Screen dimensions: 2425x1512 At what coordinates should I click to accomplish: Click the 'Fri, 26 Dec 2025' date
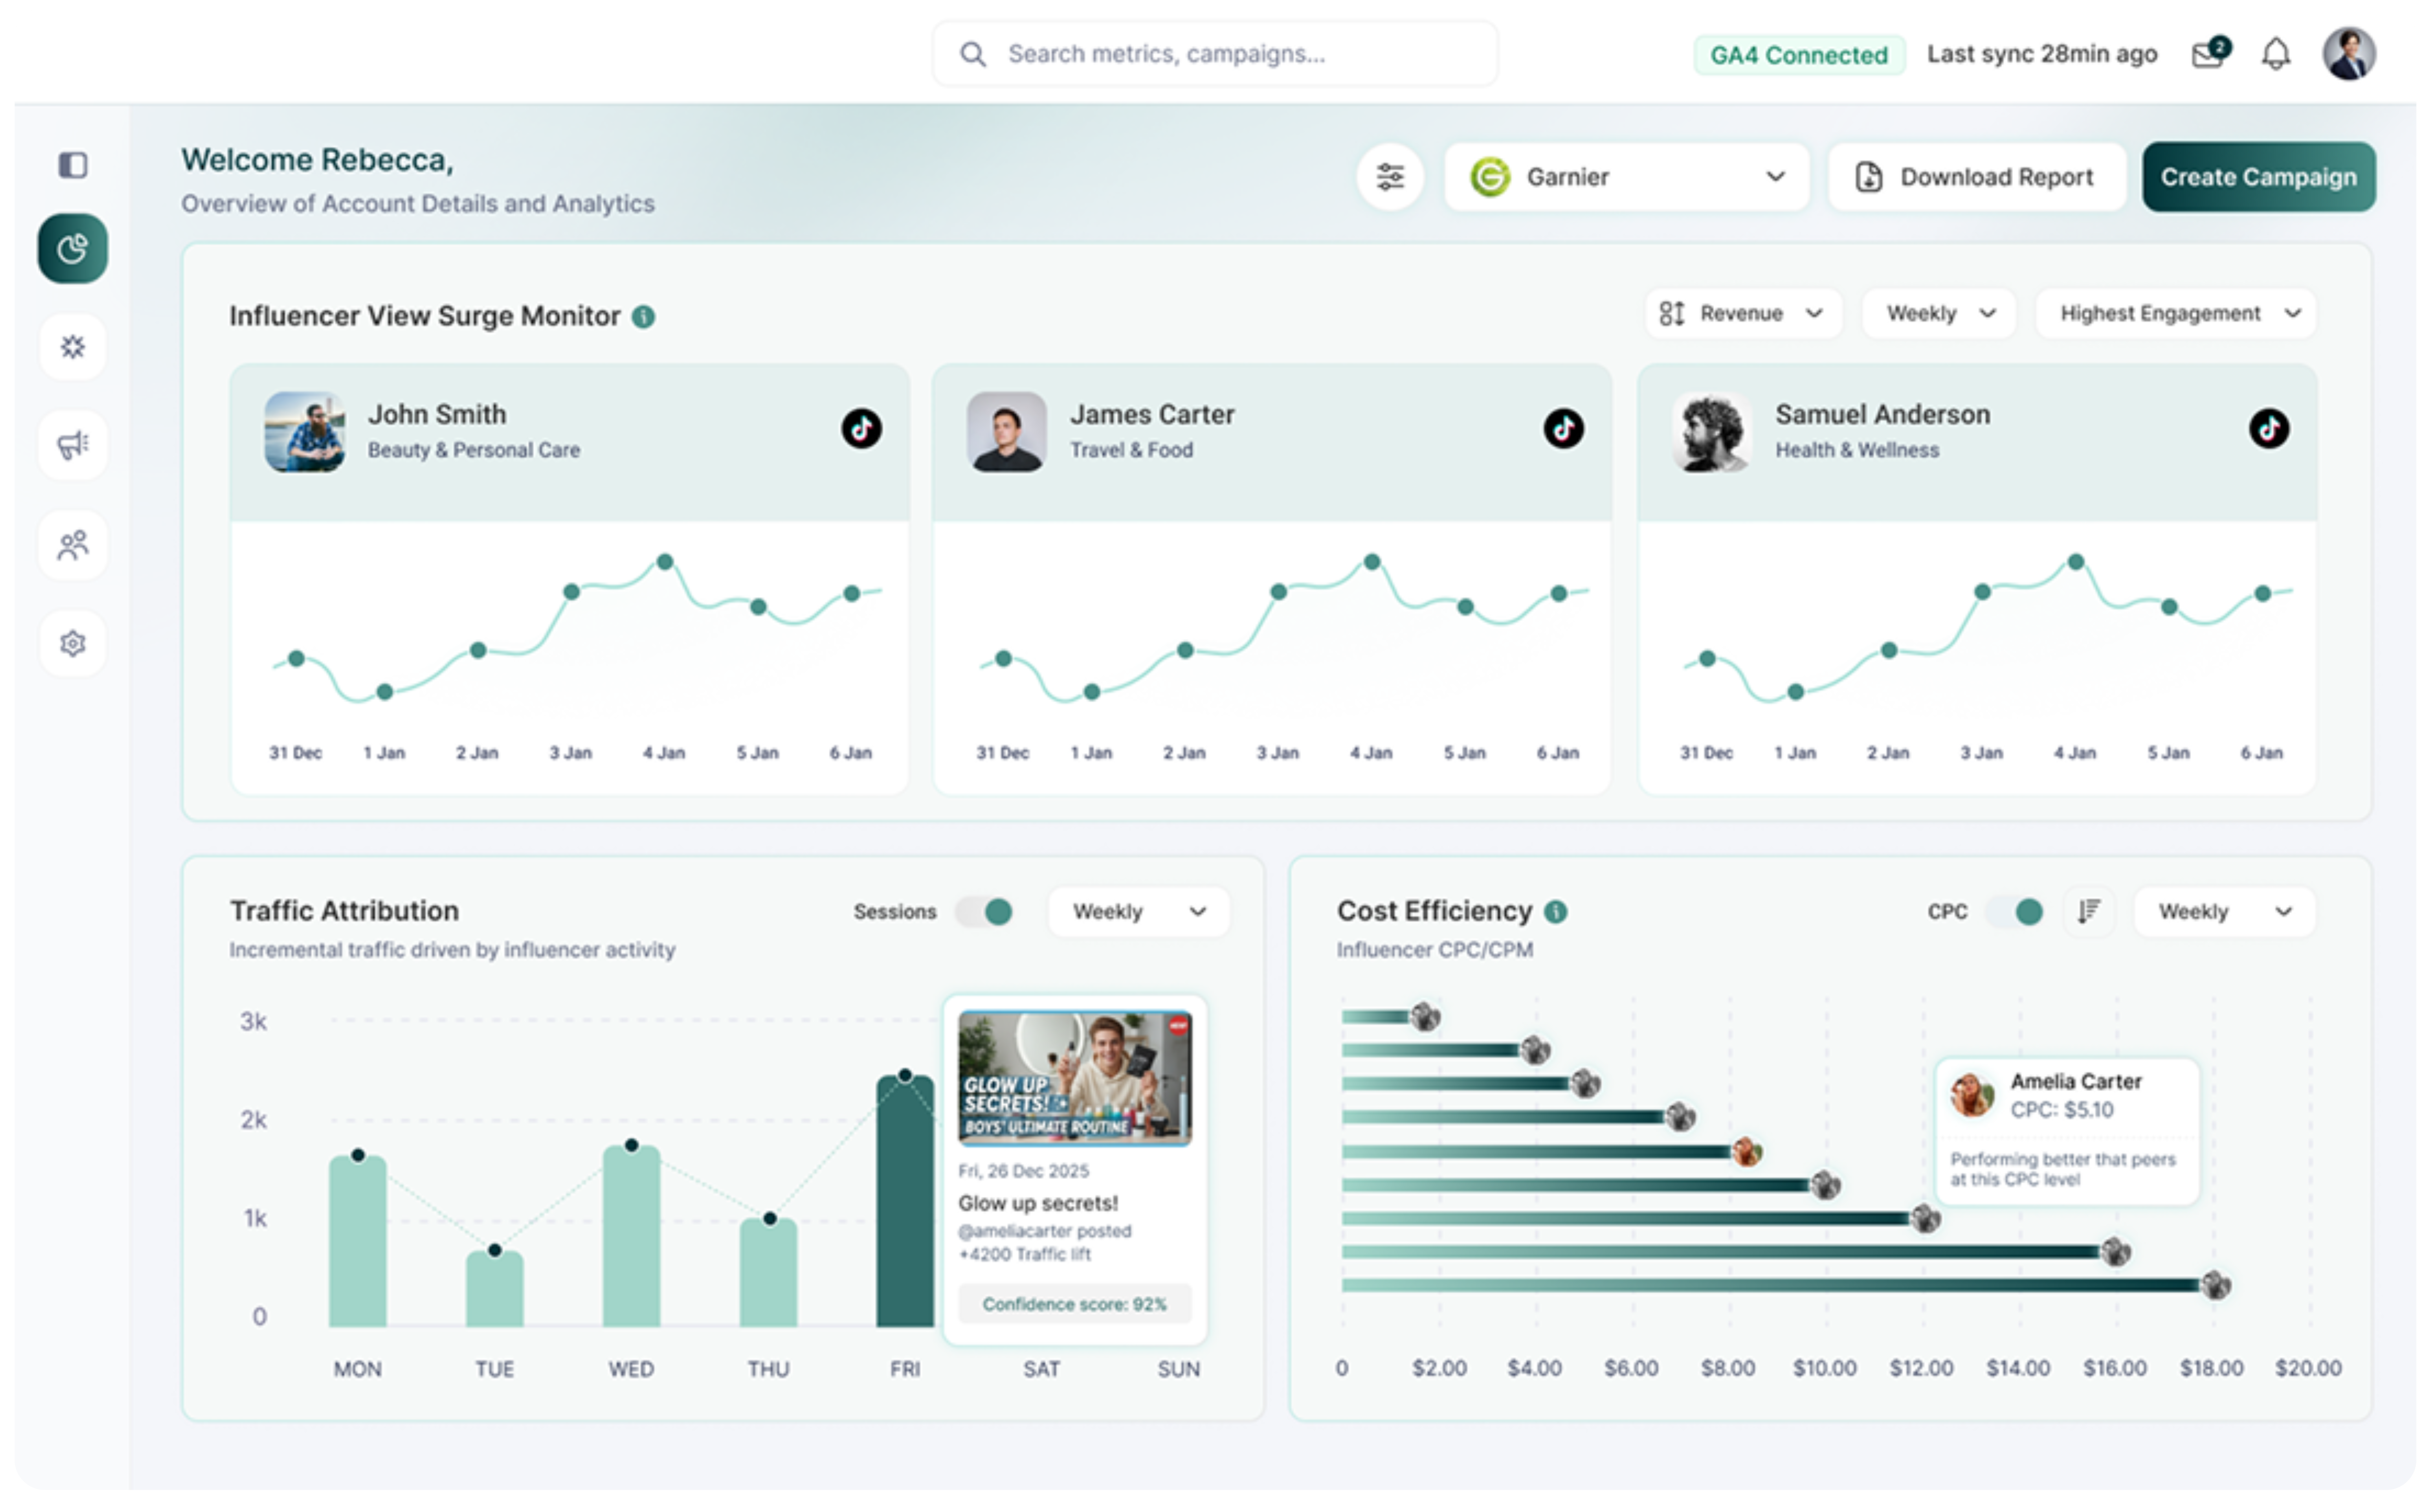click(x=1024, y=1171)
